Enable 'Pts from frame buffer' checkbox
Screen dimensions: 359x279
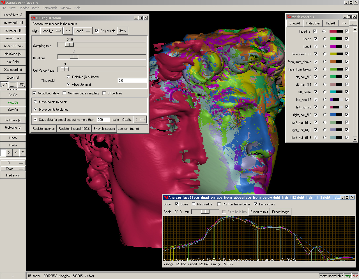coord(219,204)
